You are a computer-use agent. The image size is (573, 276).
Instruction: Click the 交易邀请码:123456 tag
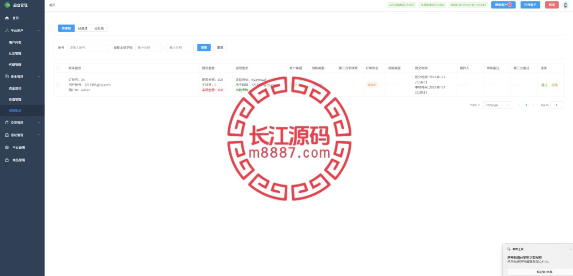(432, 5)
